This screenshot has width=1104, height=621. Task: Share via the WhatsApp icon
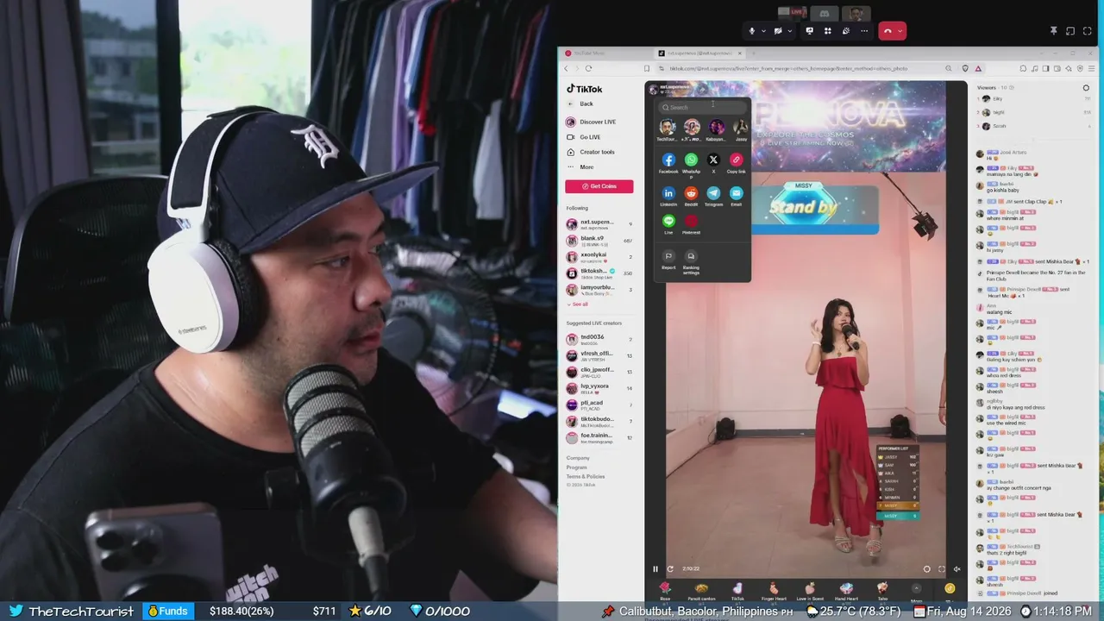[x=691, y=160]
